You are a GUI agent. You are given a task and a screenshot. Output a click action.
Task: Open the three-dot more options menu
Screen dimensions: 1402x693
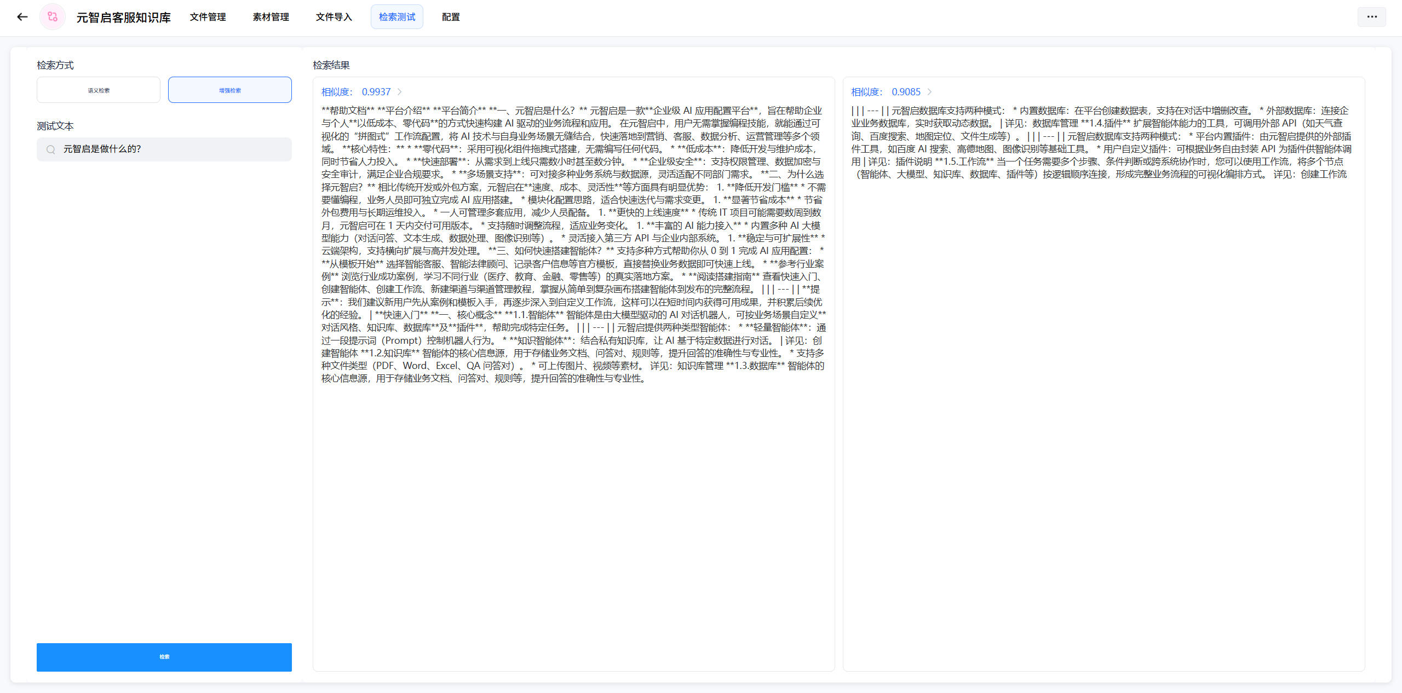tap(1371, 17)
